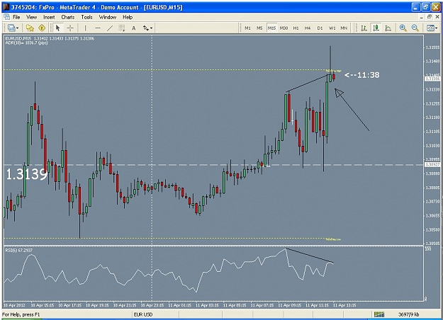
Task: Select the Trendline drawing tool
Action: click(x=110, y=28)
